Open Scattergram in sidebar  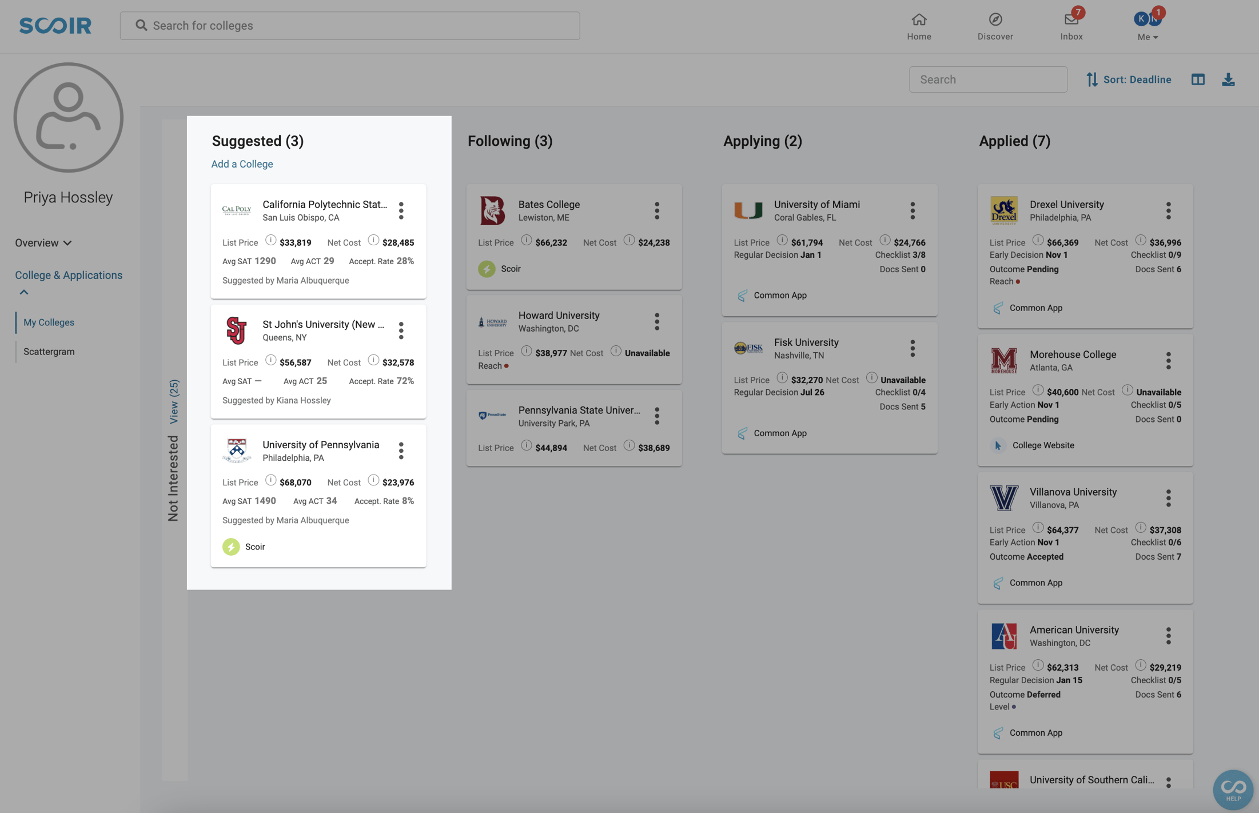coord(49,352)
